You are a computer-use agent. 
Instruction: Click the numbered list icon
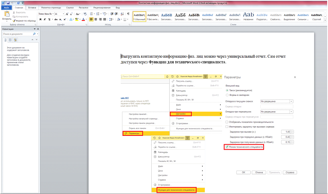[98, 14]
